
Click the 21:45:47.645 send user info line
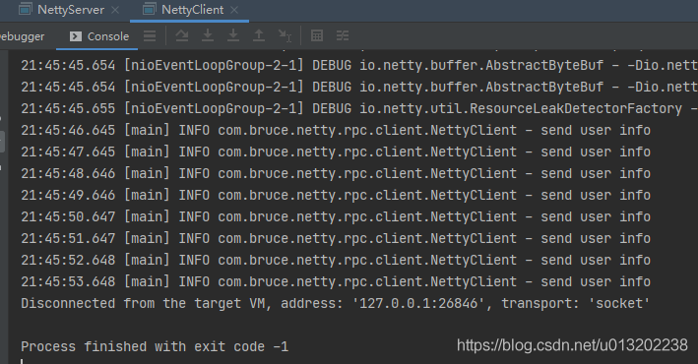[x=336, y=152]
